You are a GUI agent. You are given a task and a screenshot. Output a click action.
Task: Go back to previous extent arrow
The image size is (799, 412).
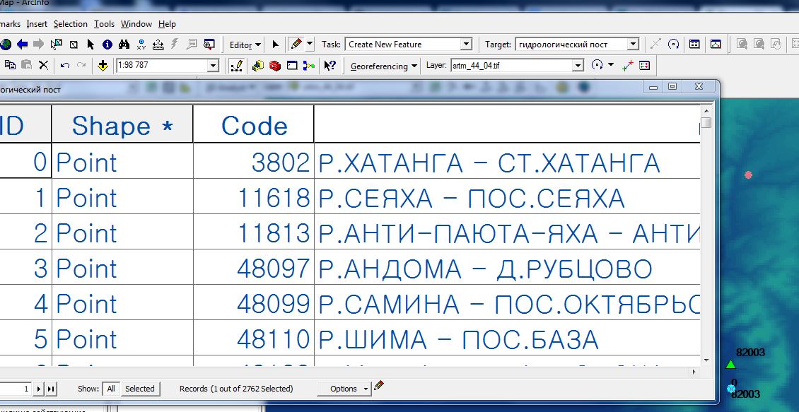click(22, 45)
